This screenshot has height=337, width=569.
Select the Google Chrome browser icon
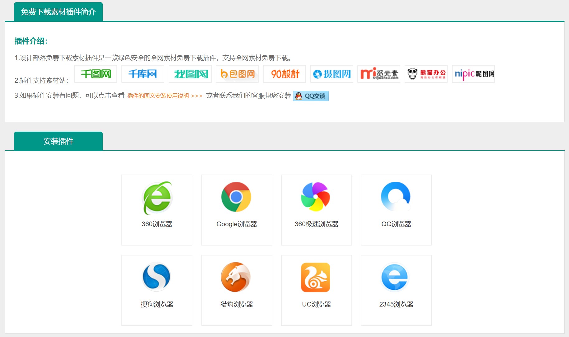(236, 197)
